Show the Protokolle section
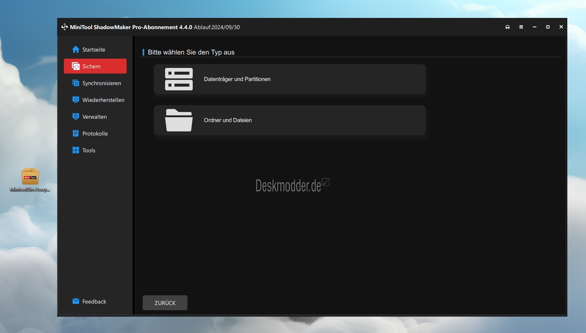The height and width of the screenshot is (333, 586). pos(95,134)
